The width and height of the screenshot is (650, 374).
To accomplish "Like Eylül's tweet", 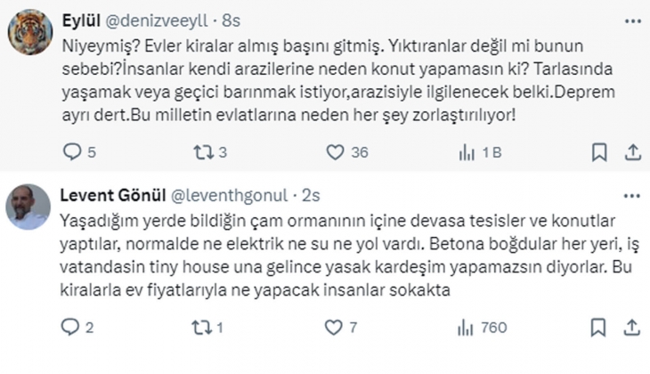I will tap(335, 153).
